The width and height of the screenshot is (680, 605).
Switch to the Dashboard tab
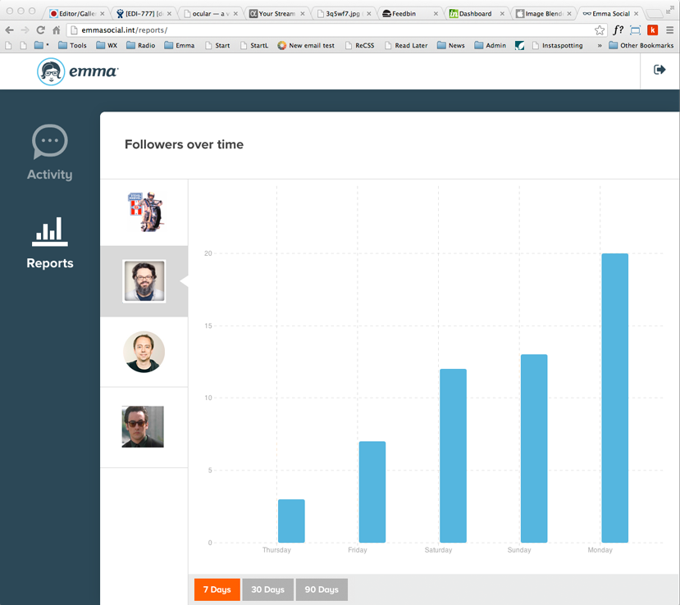(x=474, y=14)
